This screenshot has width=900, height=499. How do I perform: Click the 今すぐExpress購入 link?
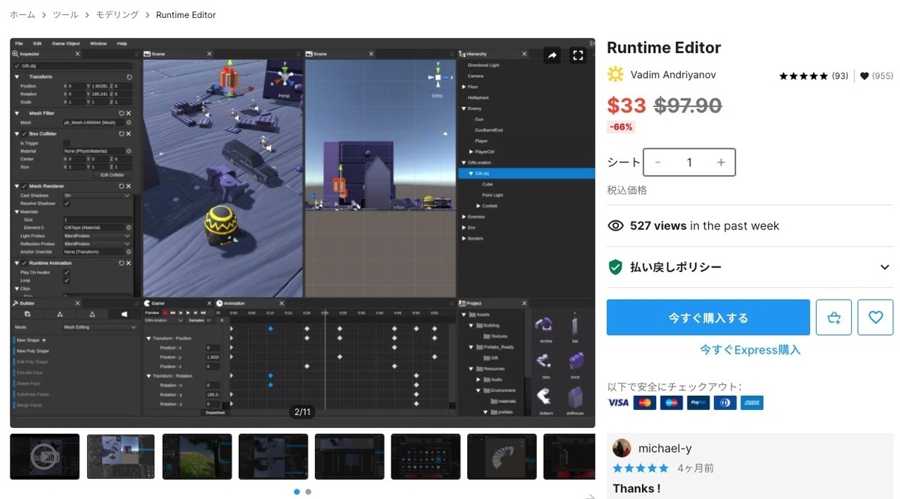[x=750, y=350]
